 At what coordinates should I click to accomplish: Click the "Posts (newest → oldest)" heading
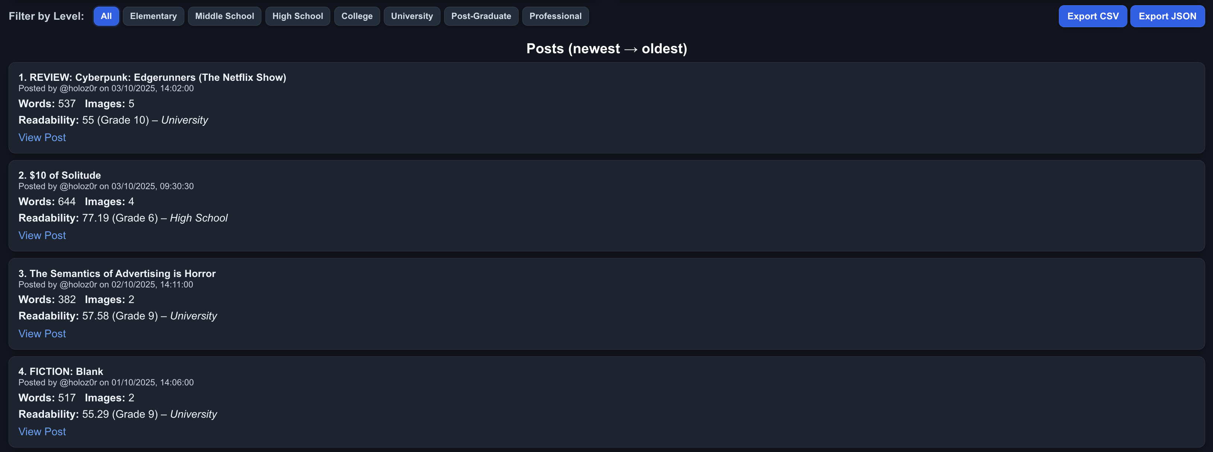tap(606, 48)
